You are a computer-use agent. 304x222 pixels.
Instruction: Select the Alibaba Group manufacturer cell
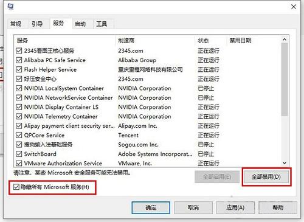coord(137,60)
